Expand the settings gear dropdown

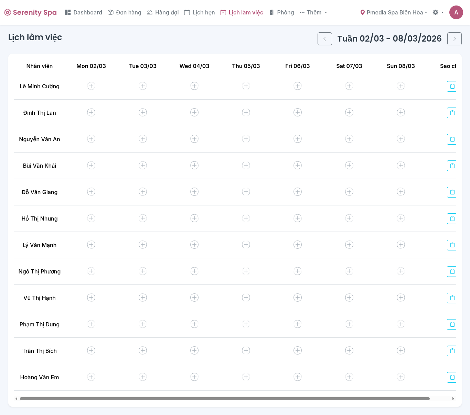438,12
